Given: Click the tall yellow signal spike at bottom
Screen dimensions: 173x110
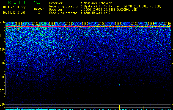Looking at the screenshot, I should [x=120, y=106].
